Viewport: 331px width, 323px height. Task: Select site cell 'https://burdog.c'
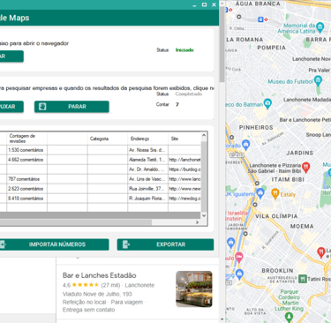point(184,169)
